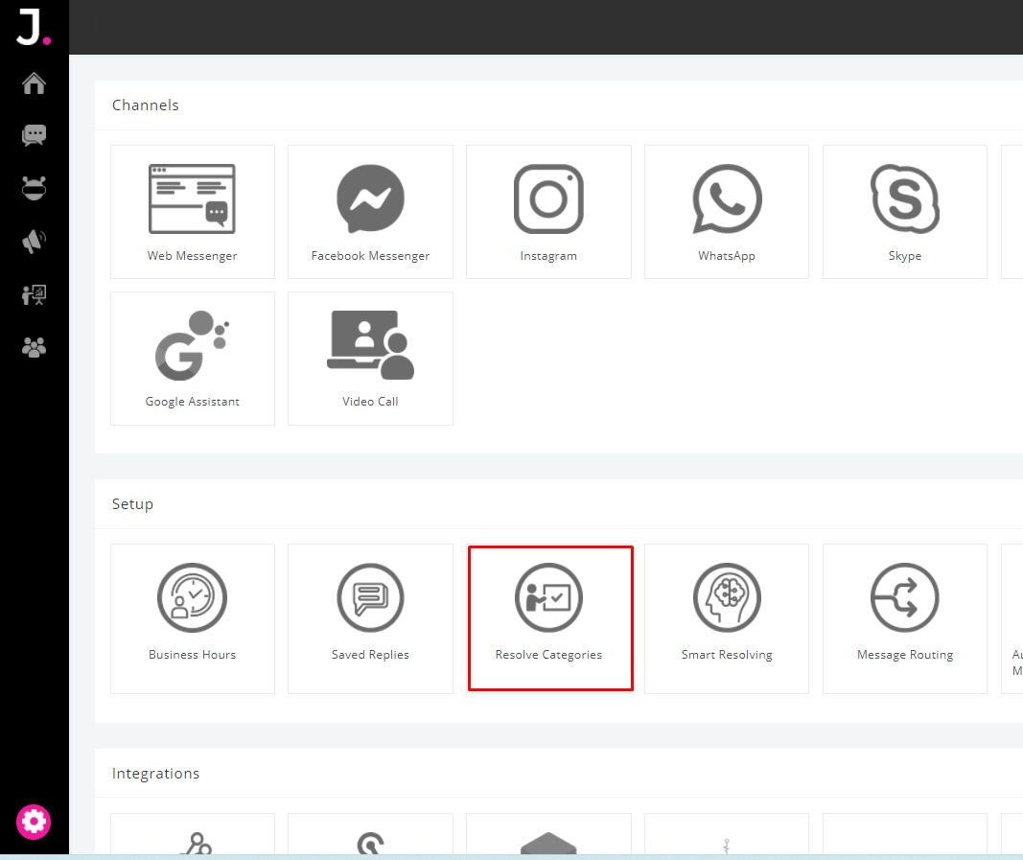This screenshot has height=860, width=1023.
Task: Open the Facebook Messenger channel icon
Action: click(370, 198)
